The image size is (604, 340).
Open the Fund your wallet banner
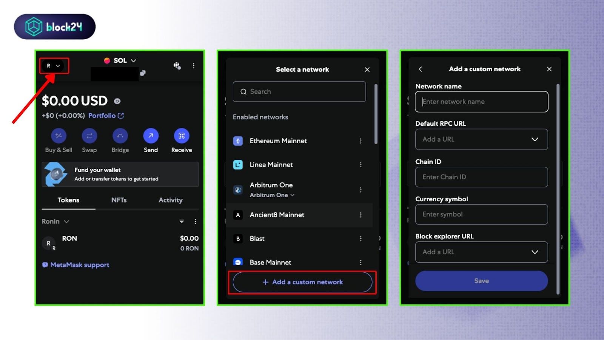coord(120,174)
